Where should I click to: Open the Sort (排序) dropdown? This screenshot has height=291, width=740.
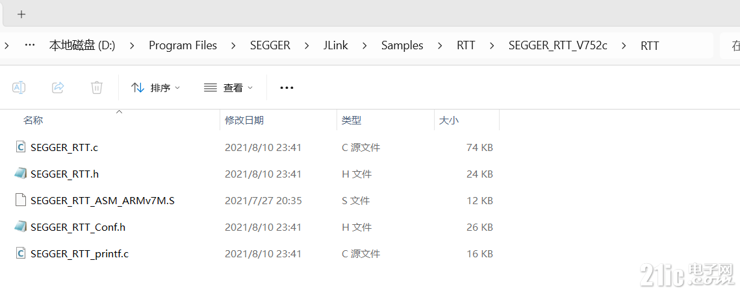[x=156, y=87]
